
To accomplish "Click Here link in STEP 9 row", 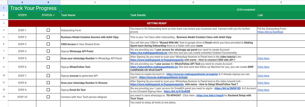I will click(263, 90).
